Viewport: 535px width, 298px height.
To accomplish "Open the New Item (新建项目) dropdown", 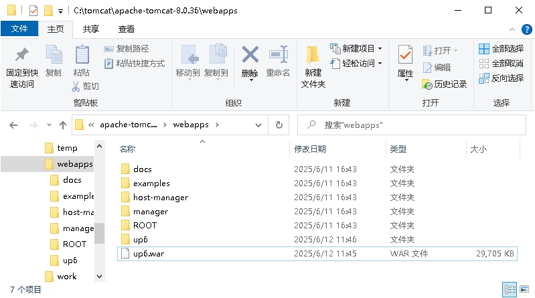I will [x=356, y=49].
